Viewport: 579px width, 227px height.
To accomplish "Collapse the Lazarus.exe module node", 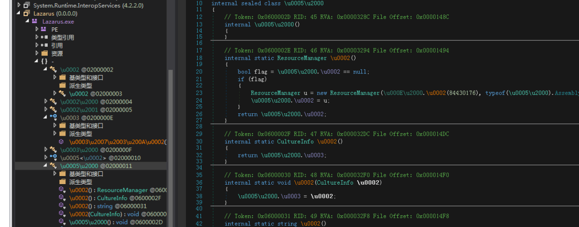I will [x=28, y=21].
